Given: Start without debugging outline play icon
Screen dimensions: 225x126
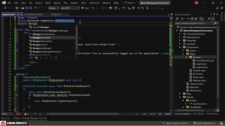Looking at the screenshot, I should click(93, 8).
